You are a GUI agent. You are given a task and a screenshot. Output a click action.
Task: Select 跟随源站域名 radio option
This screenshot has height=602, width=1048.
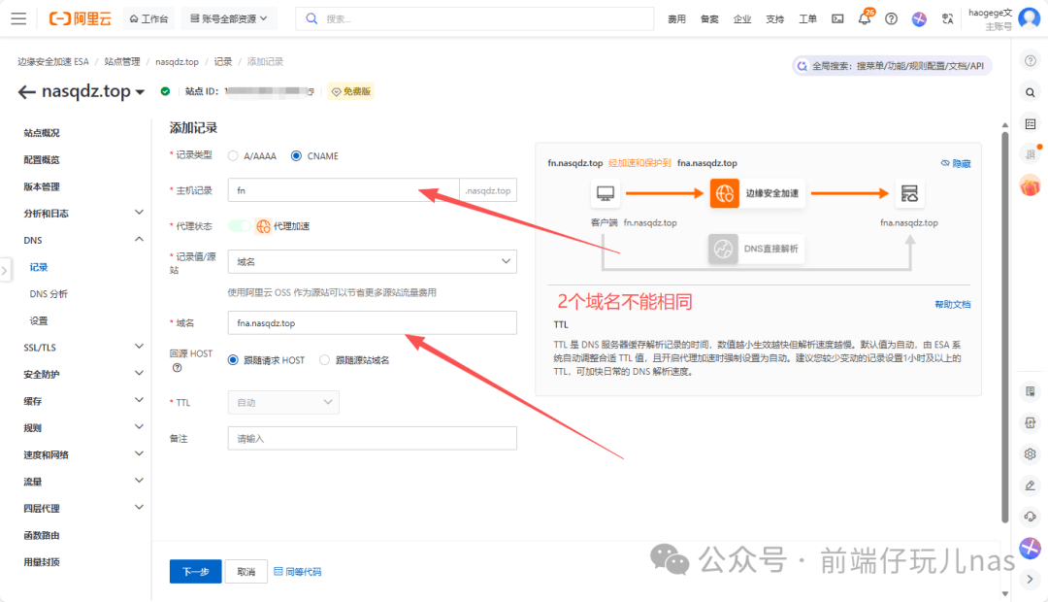coord(324,360)
